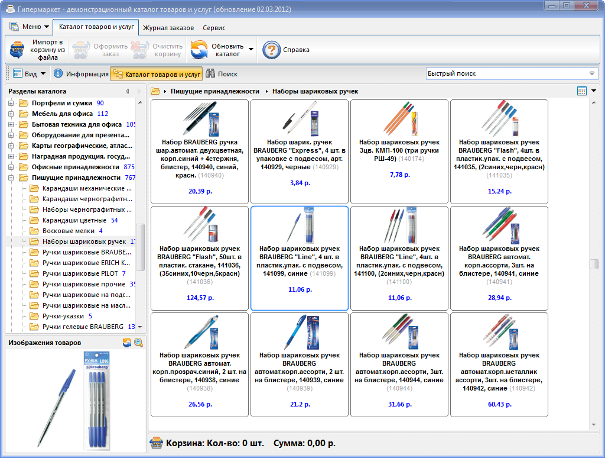Click the shopping basket icon in status bar

pos(156,443)
